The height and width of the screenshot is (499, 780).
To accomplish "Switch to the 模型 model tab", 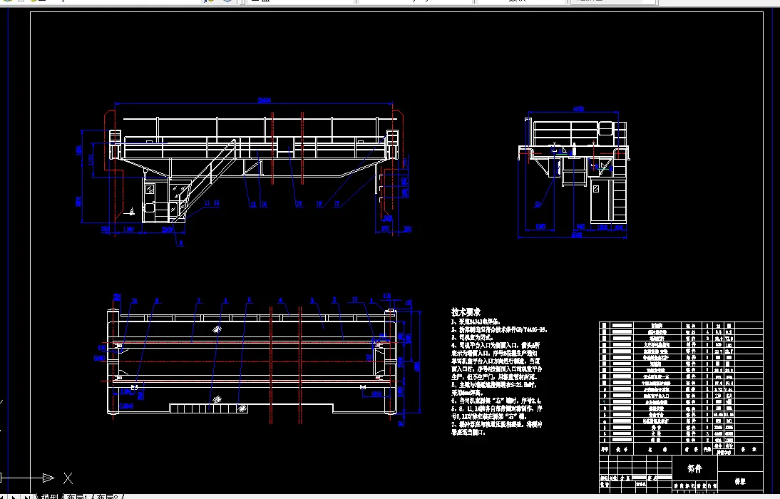I will point(50,496).
